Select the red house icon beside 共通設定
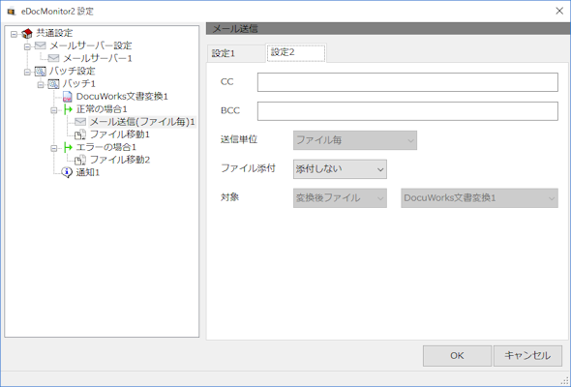 tap(27, 34)
